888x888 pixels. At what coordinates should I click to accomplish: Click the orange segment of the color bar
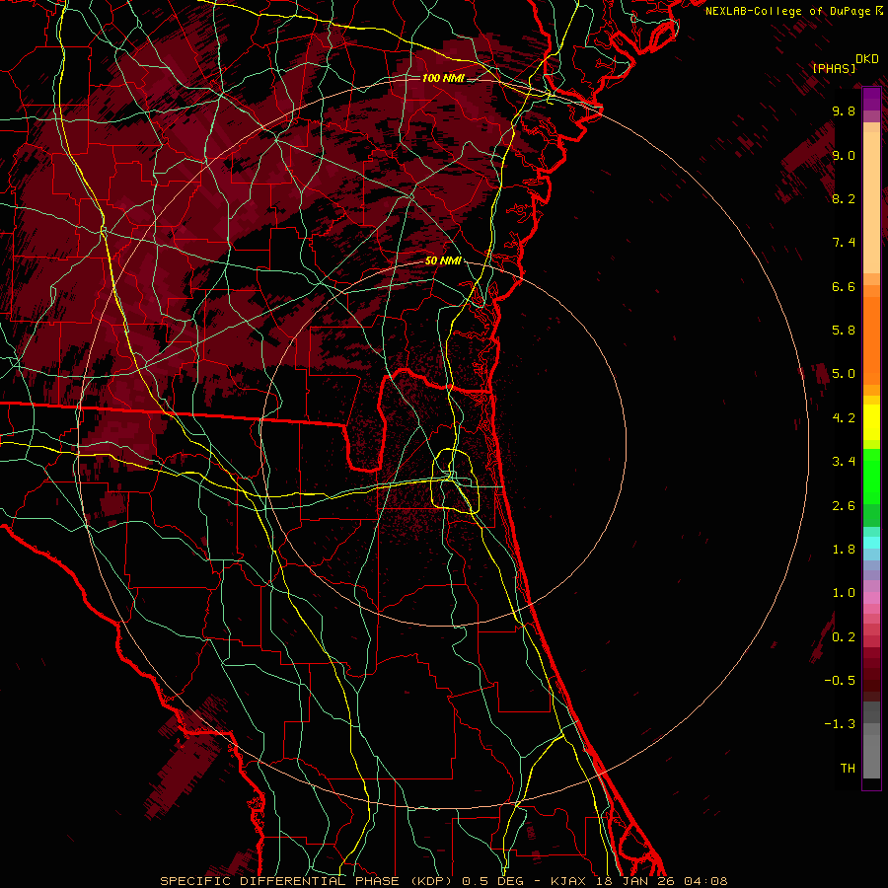click(x=871, y=334)
